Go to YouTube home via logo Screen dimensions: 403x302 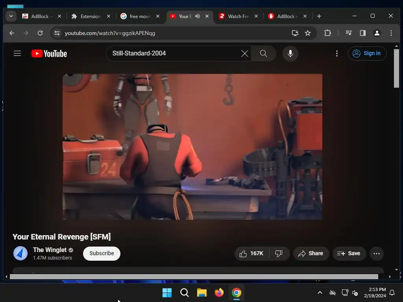click(x=49, y=53)
